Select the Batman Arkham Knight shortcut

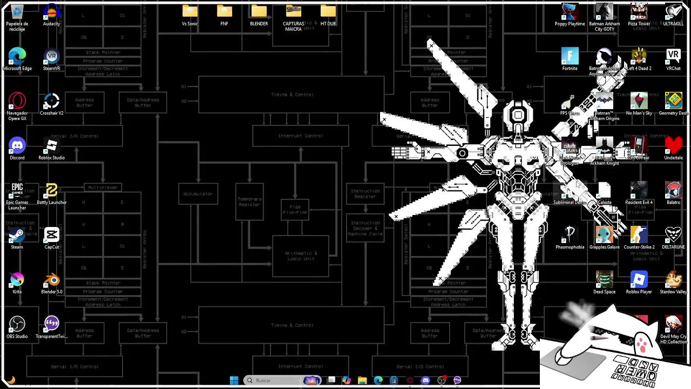[605, 151]
